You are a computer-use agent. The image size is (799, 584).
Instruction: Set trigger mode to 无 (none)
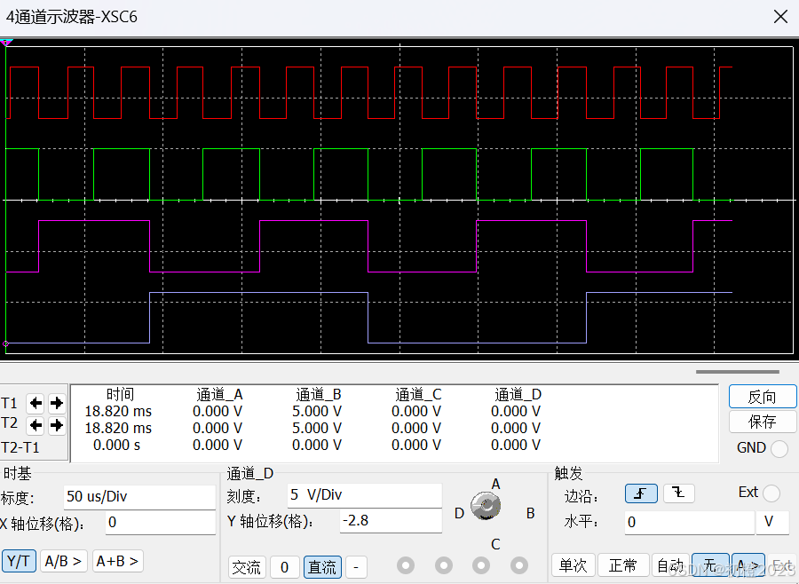[710, 565]
